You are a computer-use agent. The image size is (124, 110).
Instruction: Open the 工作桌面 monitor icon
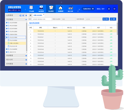pos(31,8)
